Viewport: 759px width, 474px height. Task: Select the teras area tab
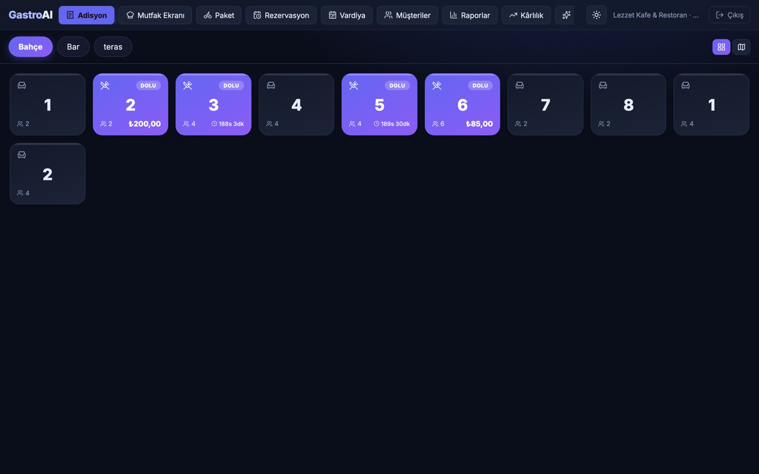[113, 47]
